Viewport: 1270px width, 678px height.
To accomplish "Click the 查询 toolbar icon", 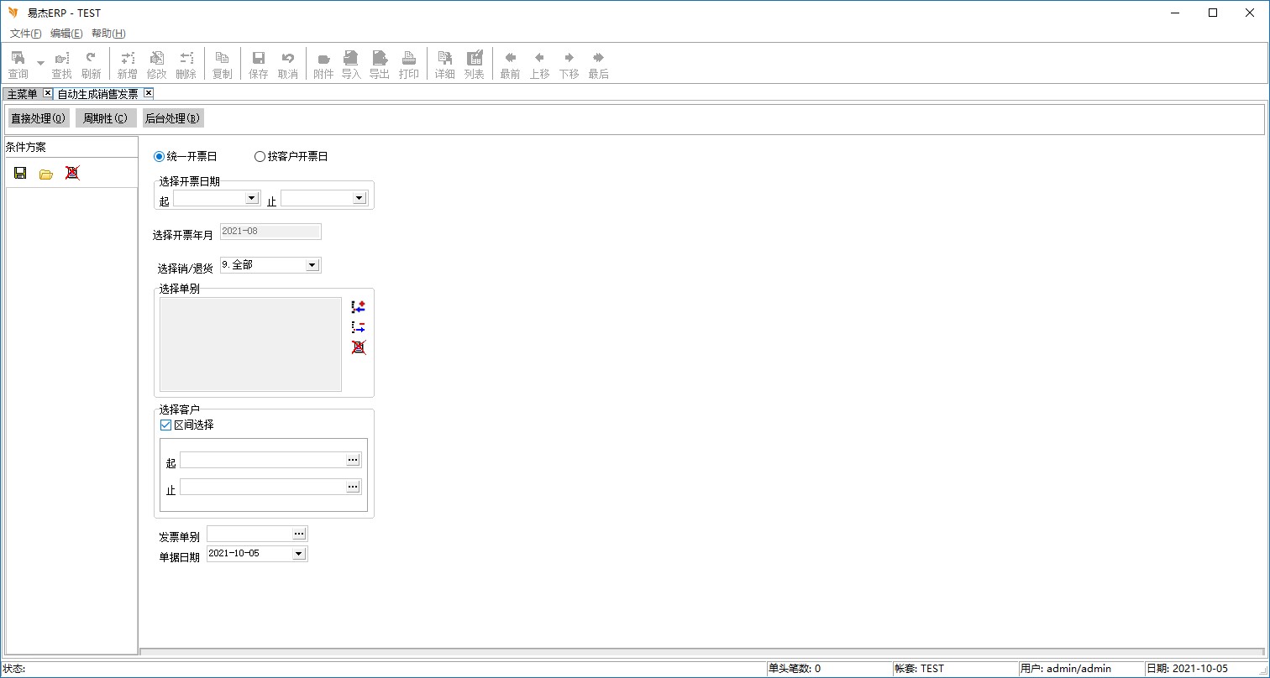I will 18,58.
